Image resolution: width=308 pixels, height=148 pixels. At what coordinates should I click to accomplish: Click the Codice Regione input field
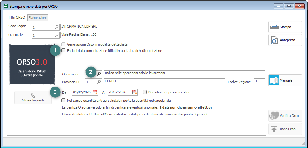[x=259, y=82]
